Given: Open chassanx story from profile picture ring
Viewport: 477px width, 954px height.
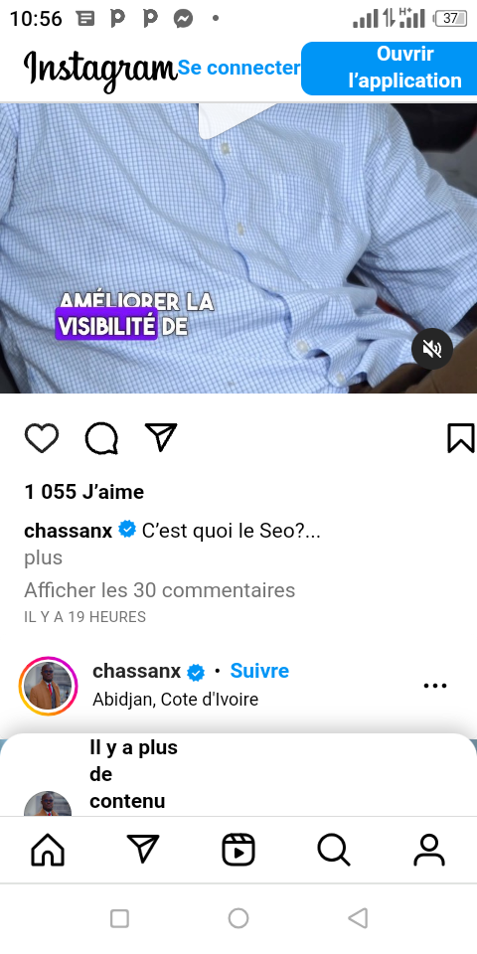Looking at the screenshot, I should coord(48,686).
